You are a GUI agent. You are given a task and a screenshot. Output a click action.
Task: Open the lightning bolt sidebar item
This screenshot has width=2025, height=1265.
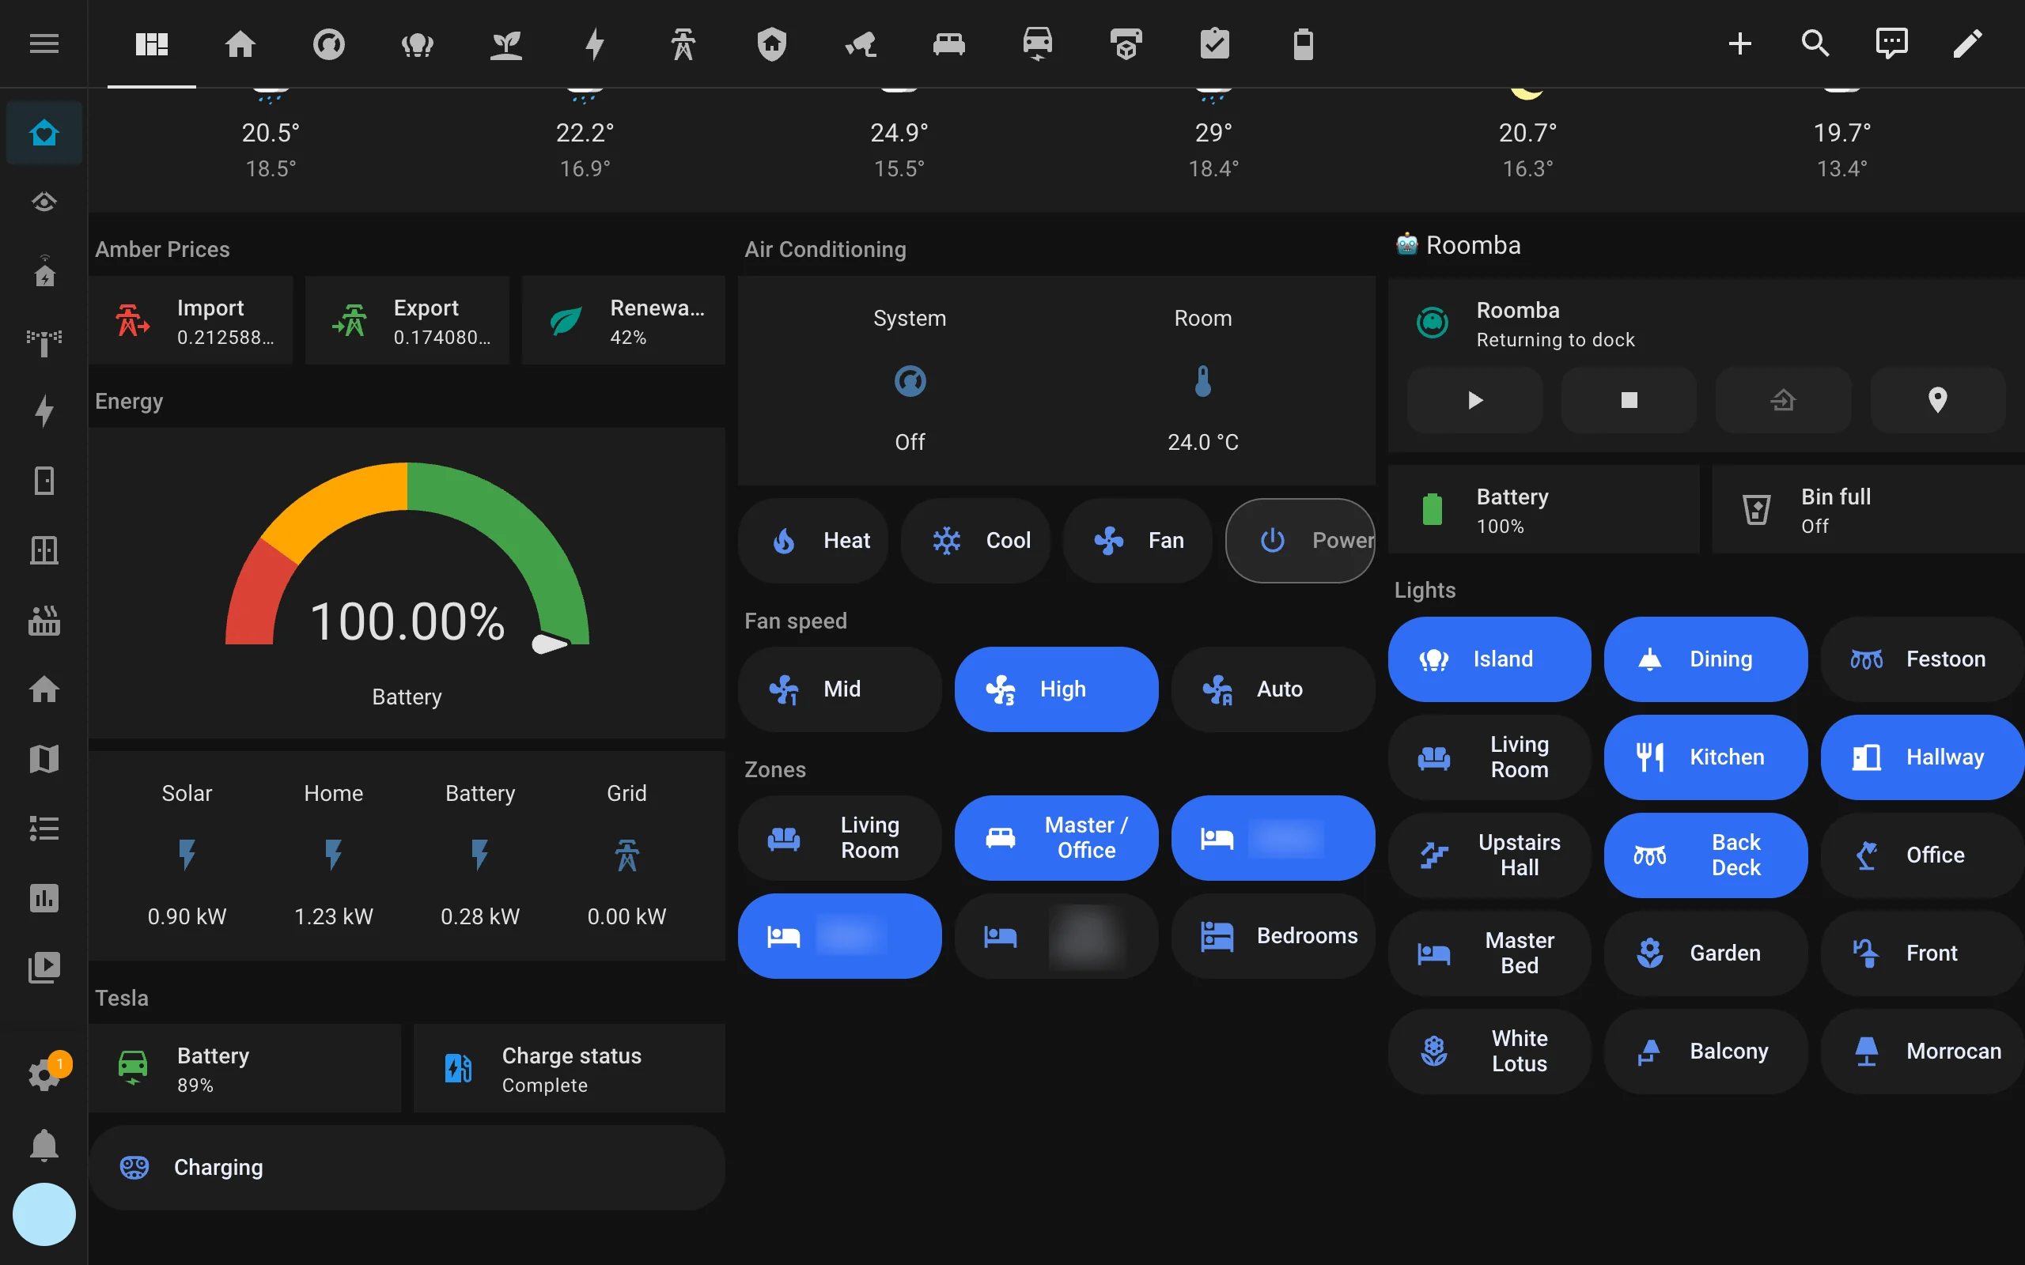click(x=44, y=412)
